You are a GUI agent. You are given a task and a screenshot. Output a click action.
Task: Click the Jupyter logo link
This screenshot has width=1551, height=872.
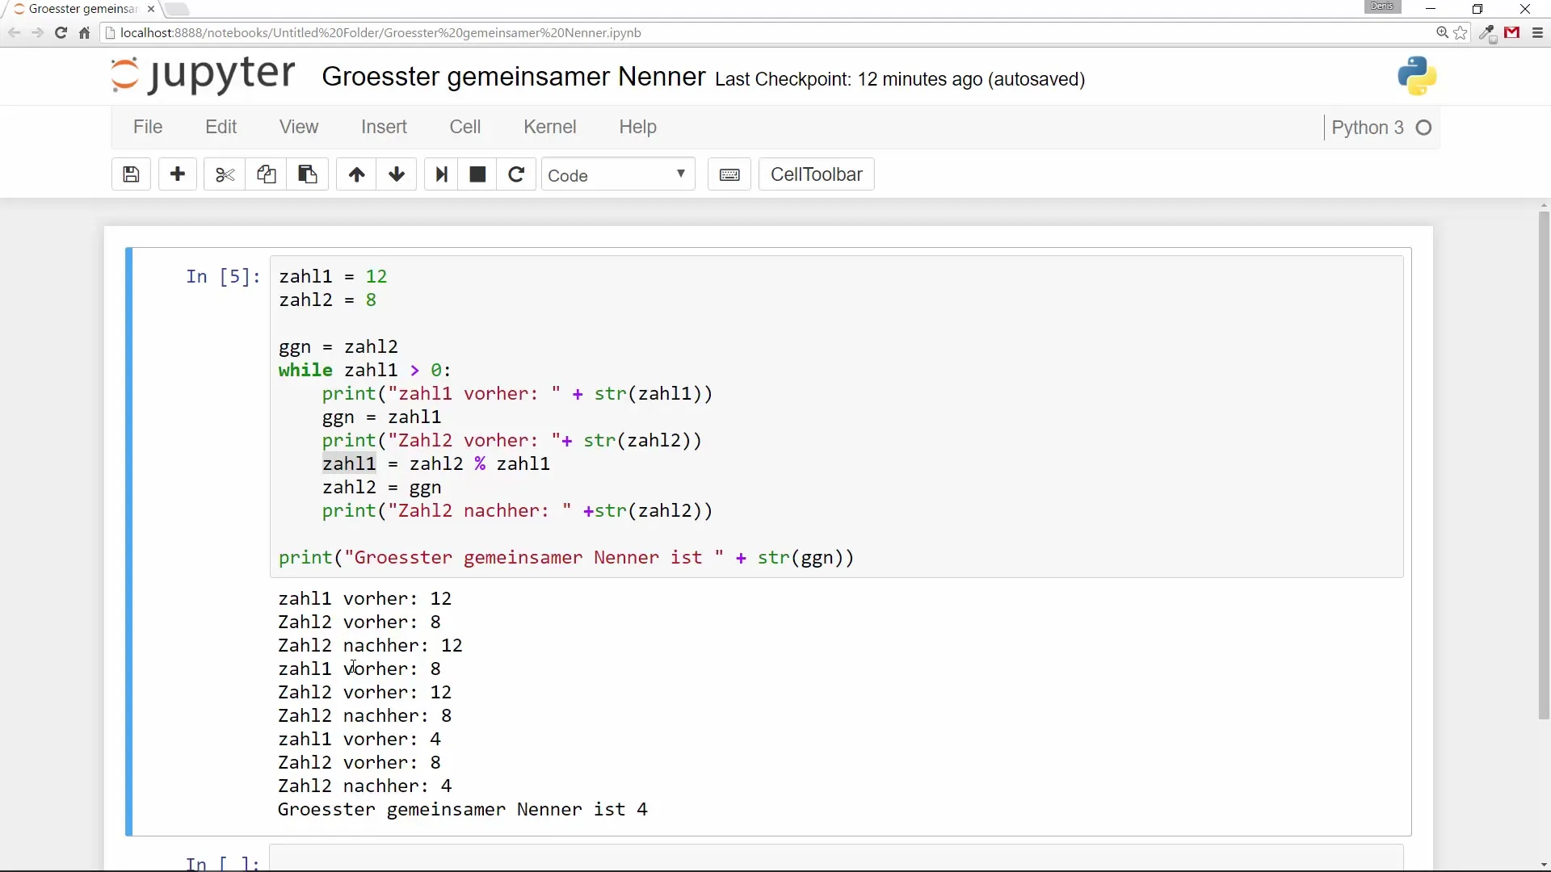tap(203, 76)
